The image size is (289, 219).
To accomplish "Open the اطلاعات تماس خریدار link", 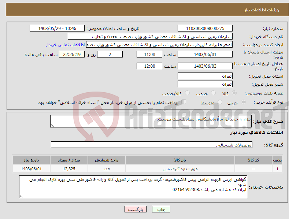I will [65, 45].
